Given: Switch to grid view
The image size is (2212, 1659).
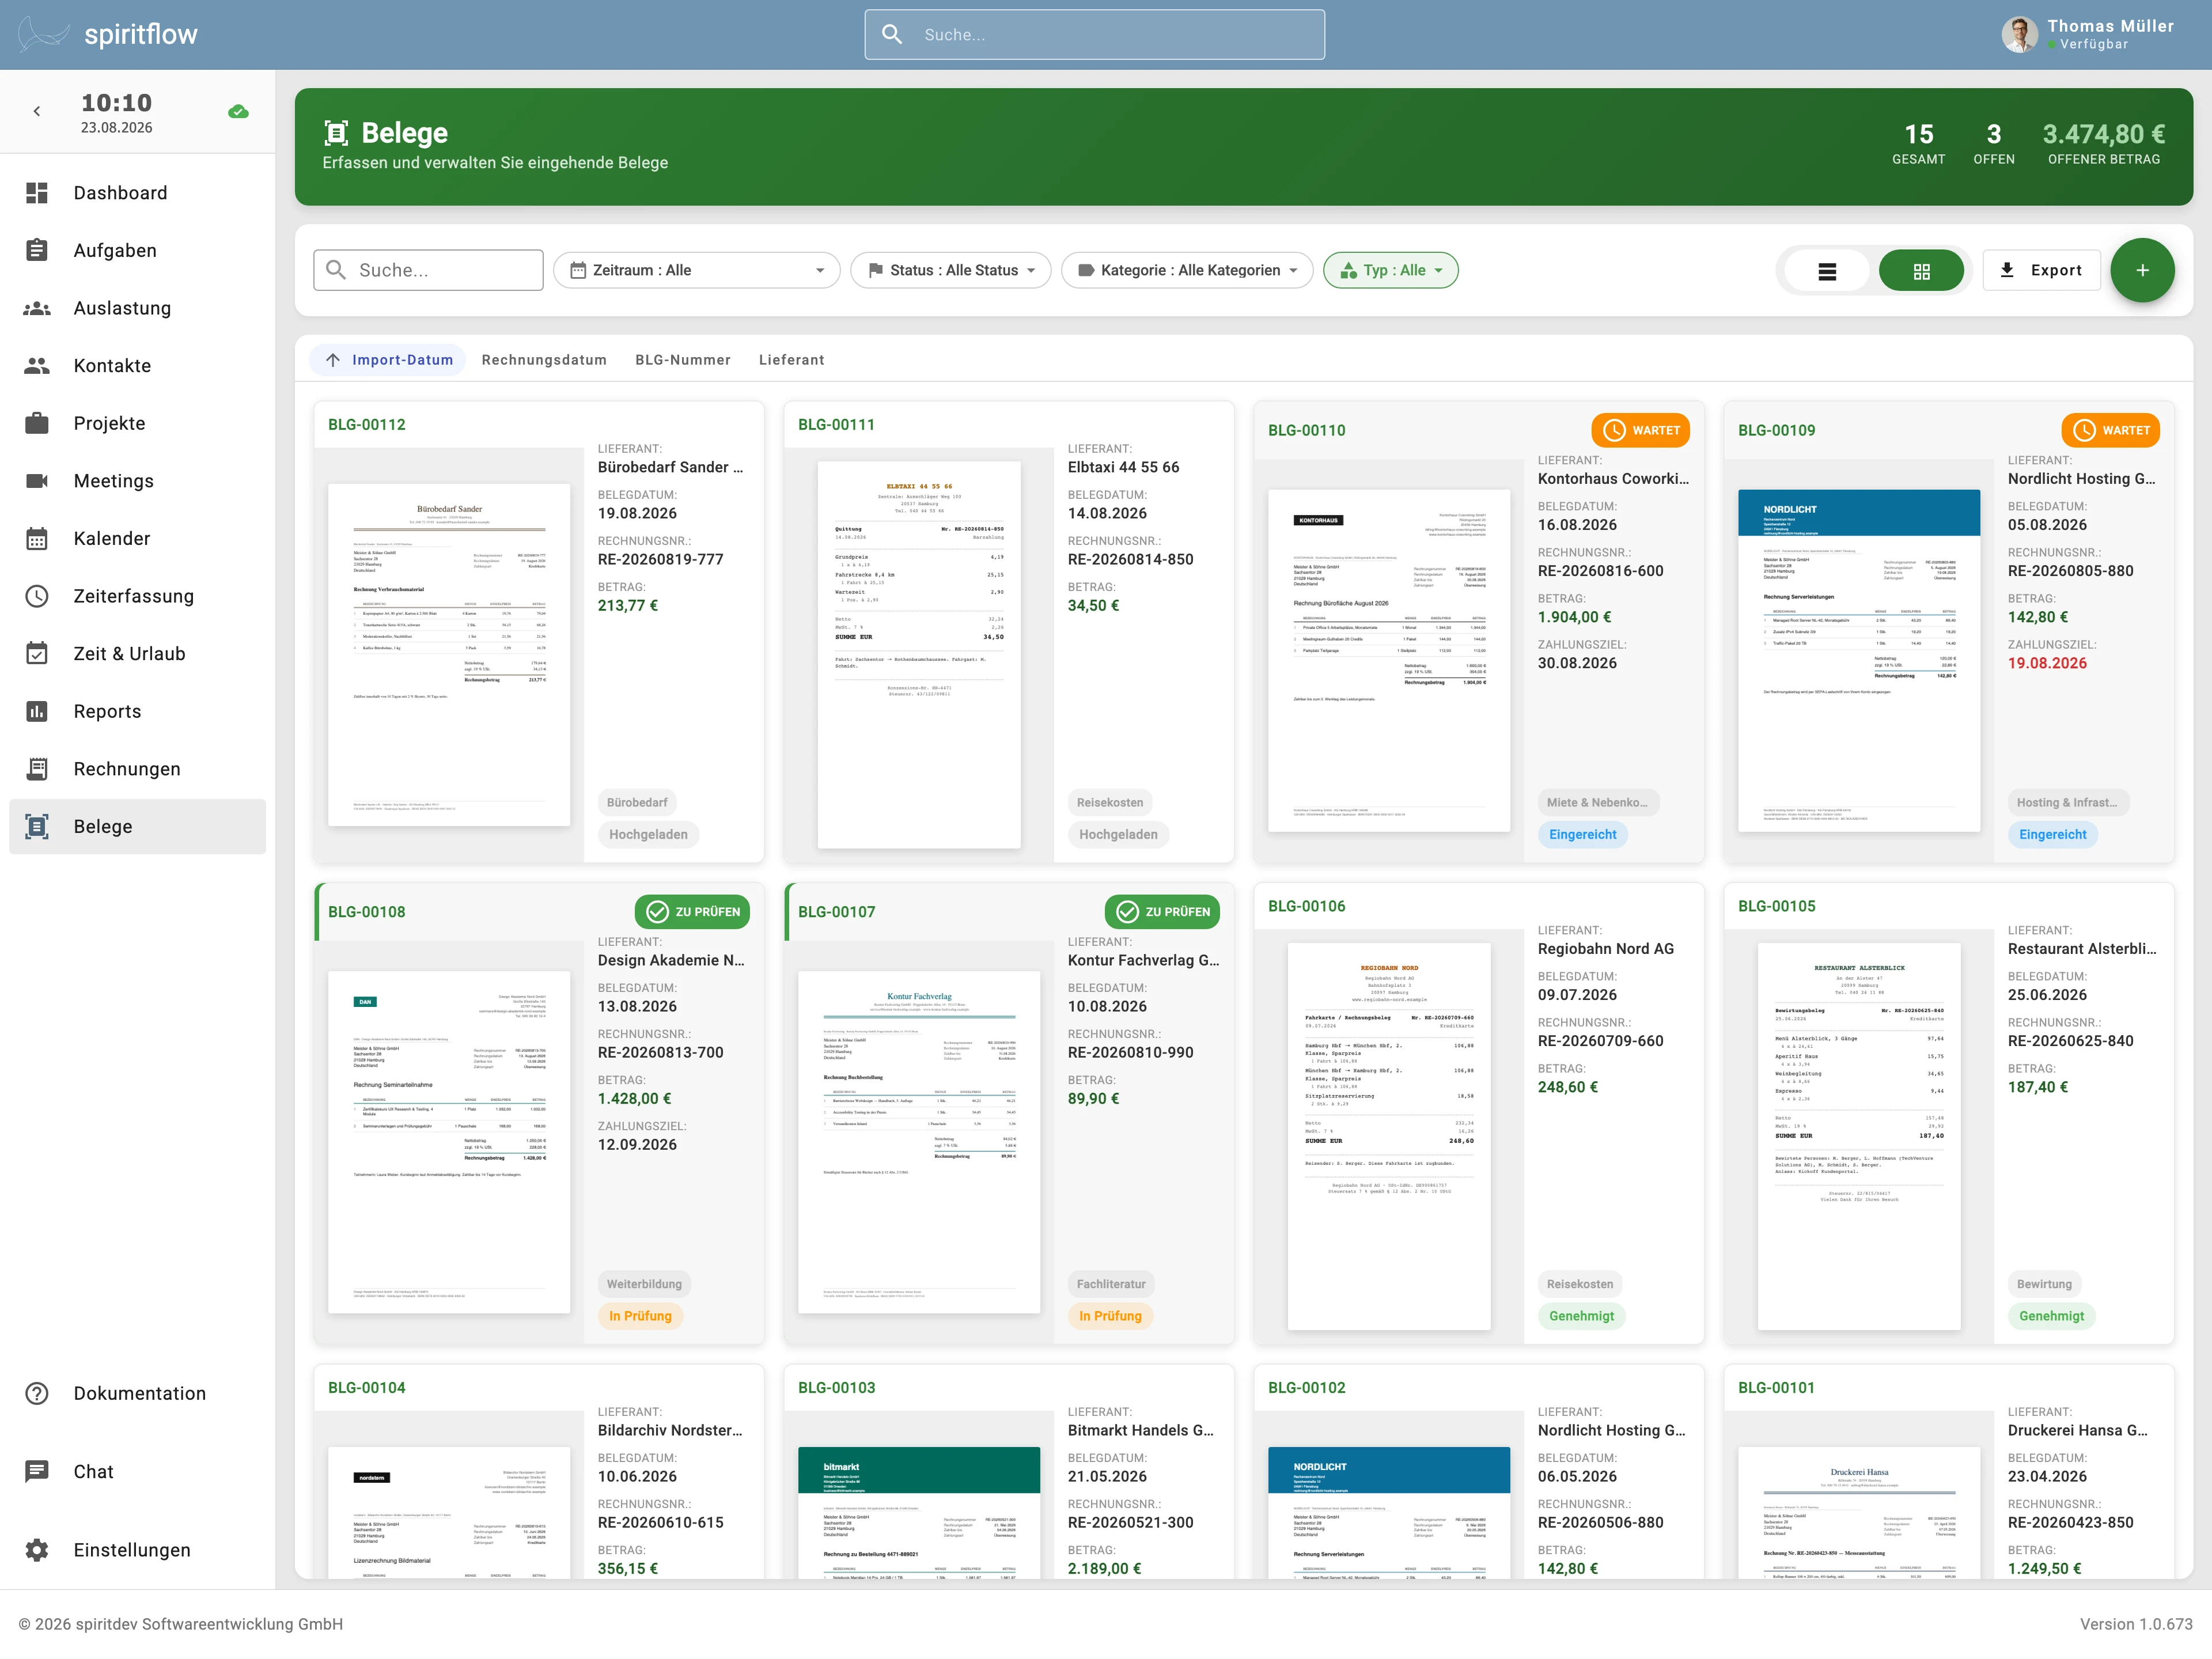Looking at the screenshot, I should [1921, 271].
